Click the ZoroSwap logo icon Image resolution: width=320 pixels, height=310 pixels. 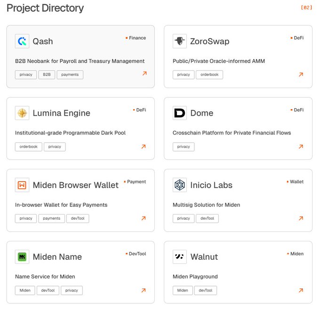pyautogui.click(x=180, y=41)
